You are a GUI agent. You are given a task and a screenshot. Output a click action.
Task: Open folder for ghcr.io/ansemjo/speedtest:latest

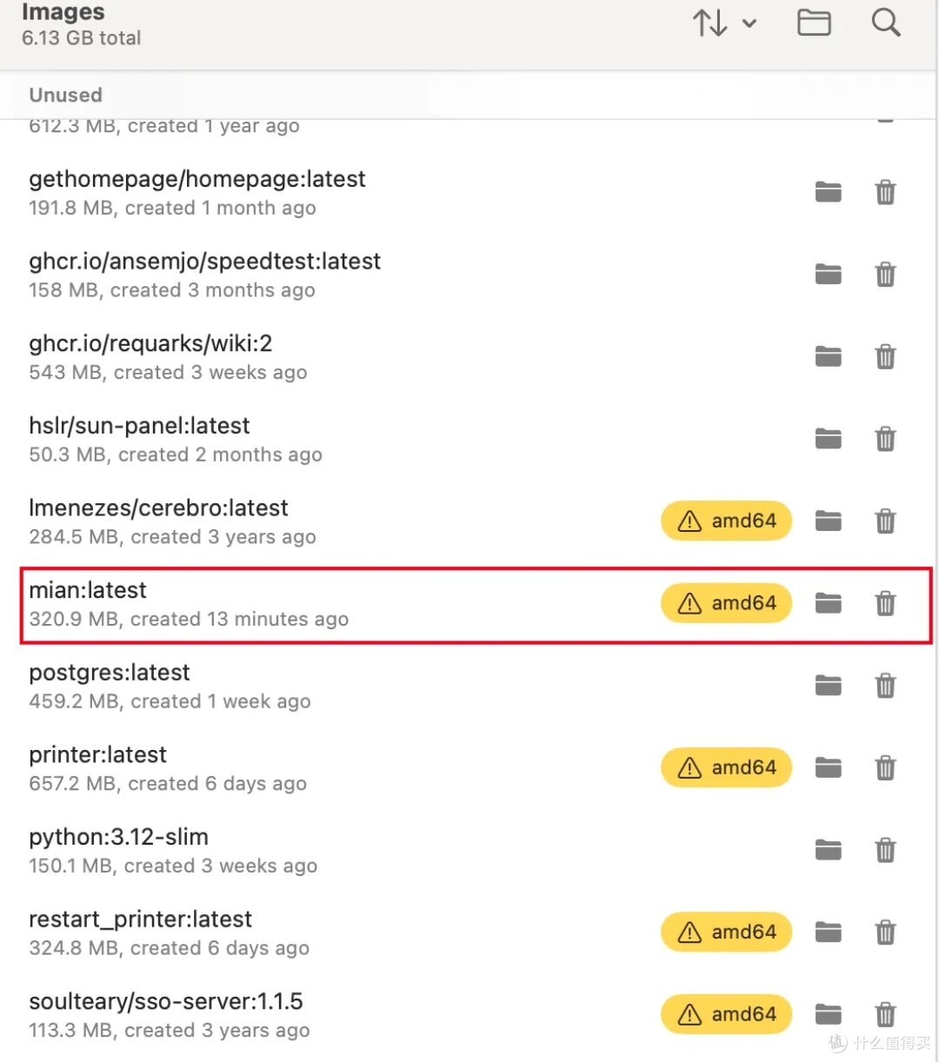point(829,275)
